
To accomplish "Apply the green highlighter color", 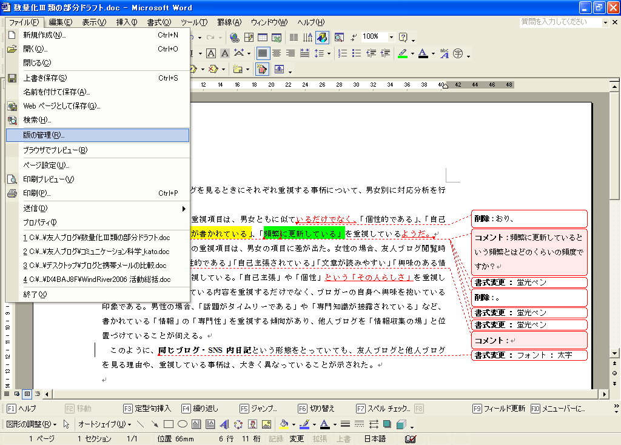I will tap(402, 53).
